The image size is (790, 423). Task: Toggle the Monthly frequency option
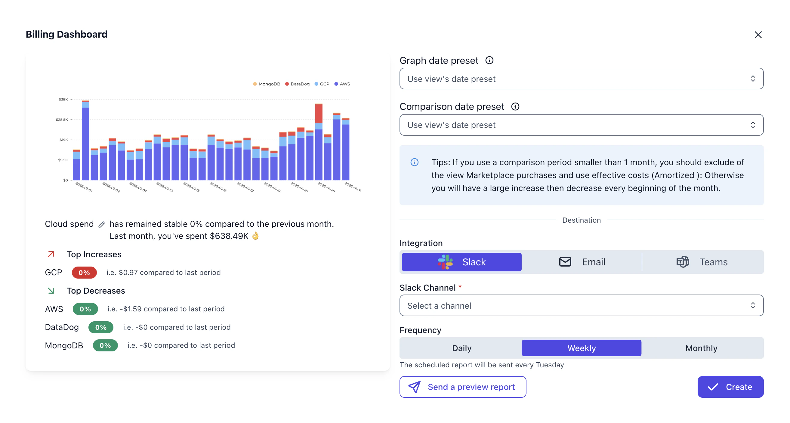click(x=702, y=348)
